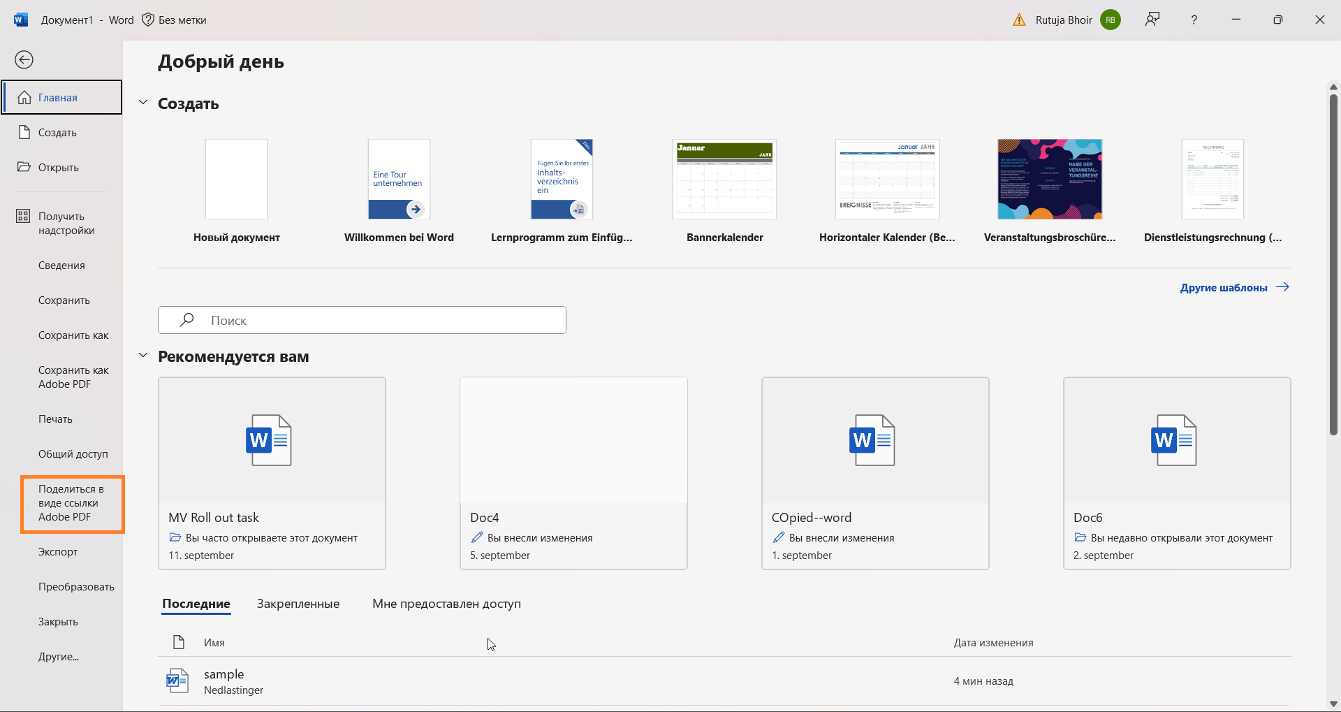Create Новый документ blank template
Viewport: 1341px width, 712px height.
click(x=236, y=190)
